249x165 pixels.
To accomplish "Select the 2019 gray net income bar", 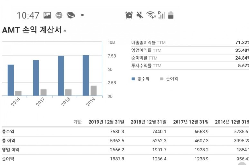I will click(93, 90).
